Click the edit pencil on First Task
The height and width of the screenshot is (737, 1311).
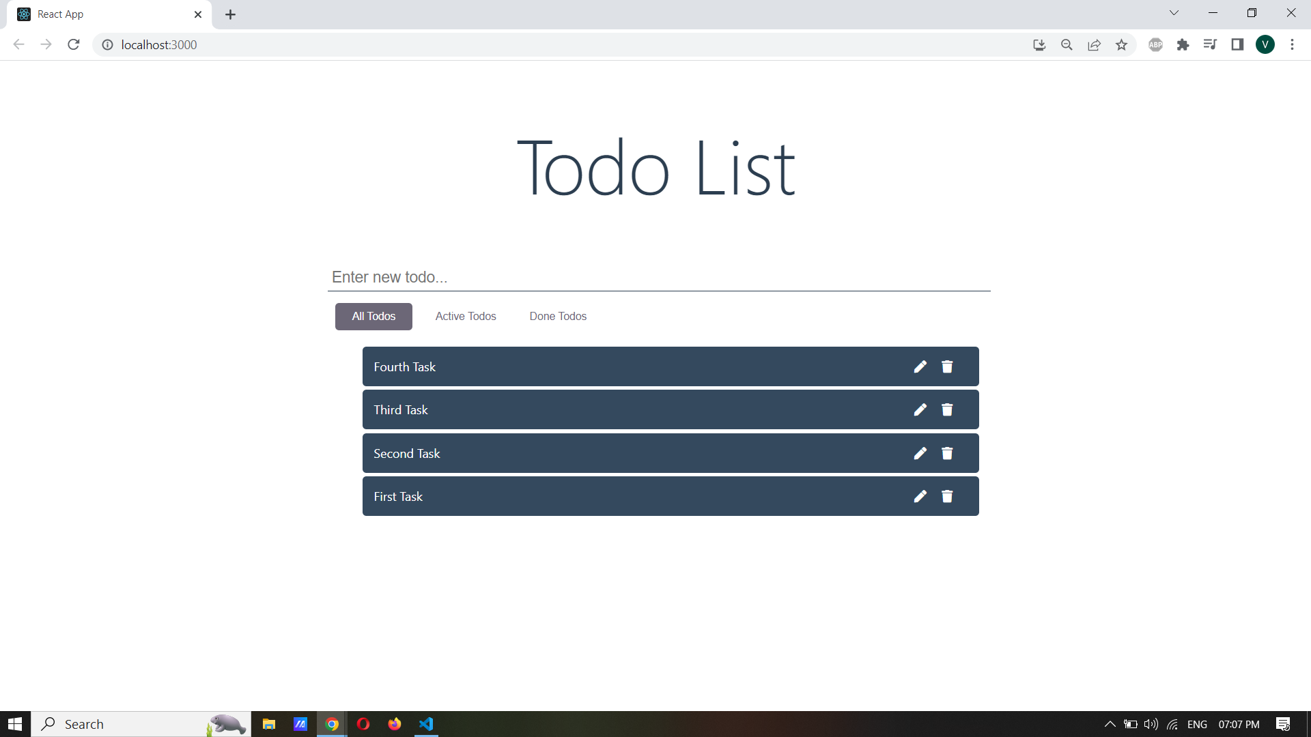pos(920,496)
